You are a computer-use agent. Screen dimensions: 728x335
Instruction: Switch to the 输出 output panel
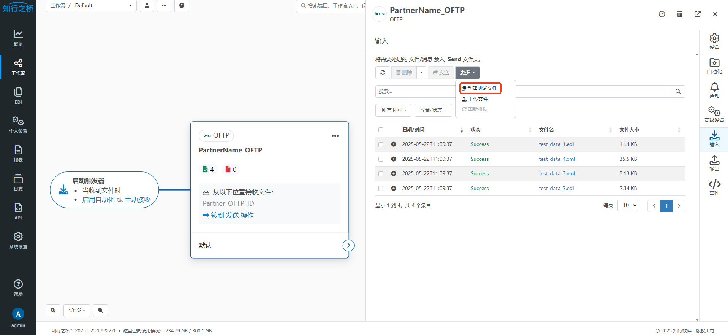pyautogui.click(x=714, y=163)
